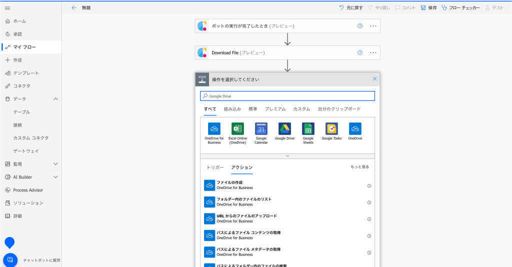512x267 pixels.
Task: Open フロー チェッカー
Action: (460, 8)
